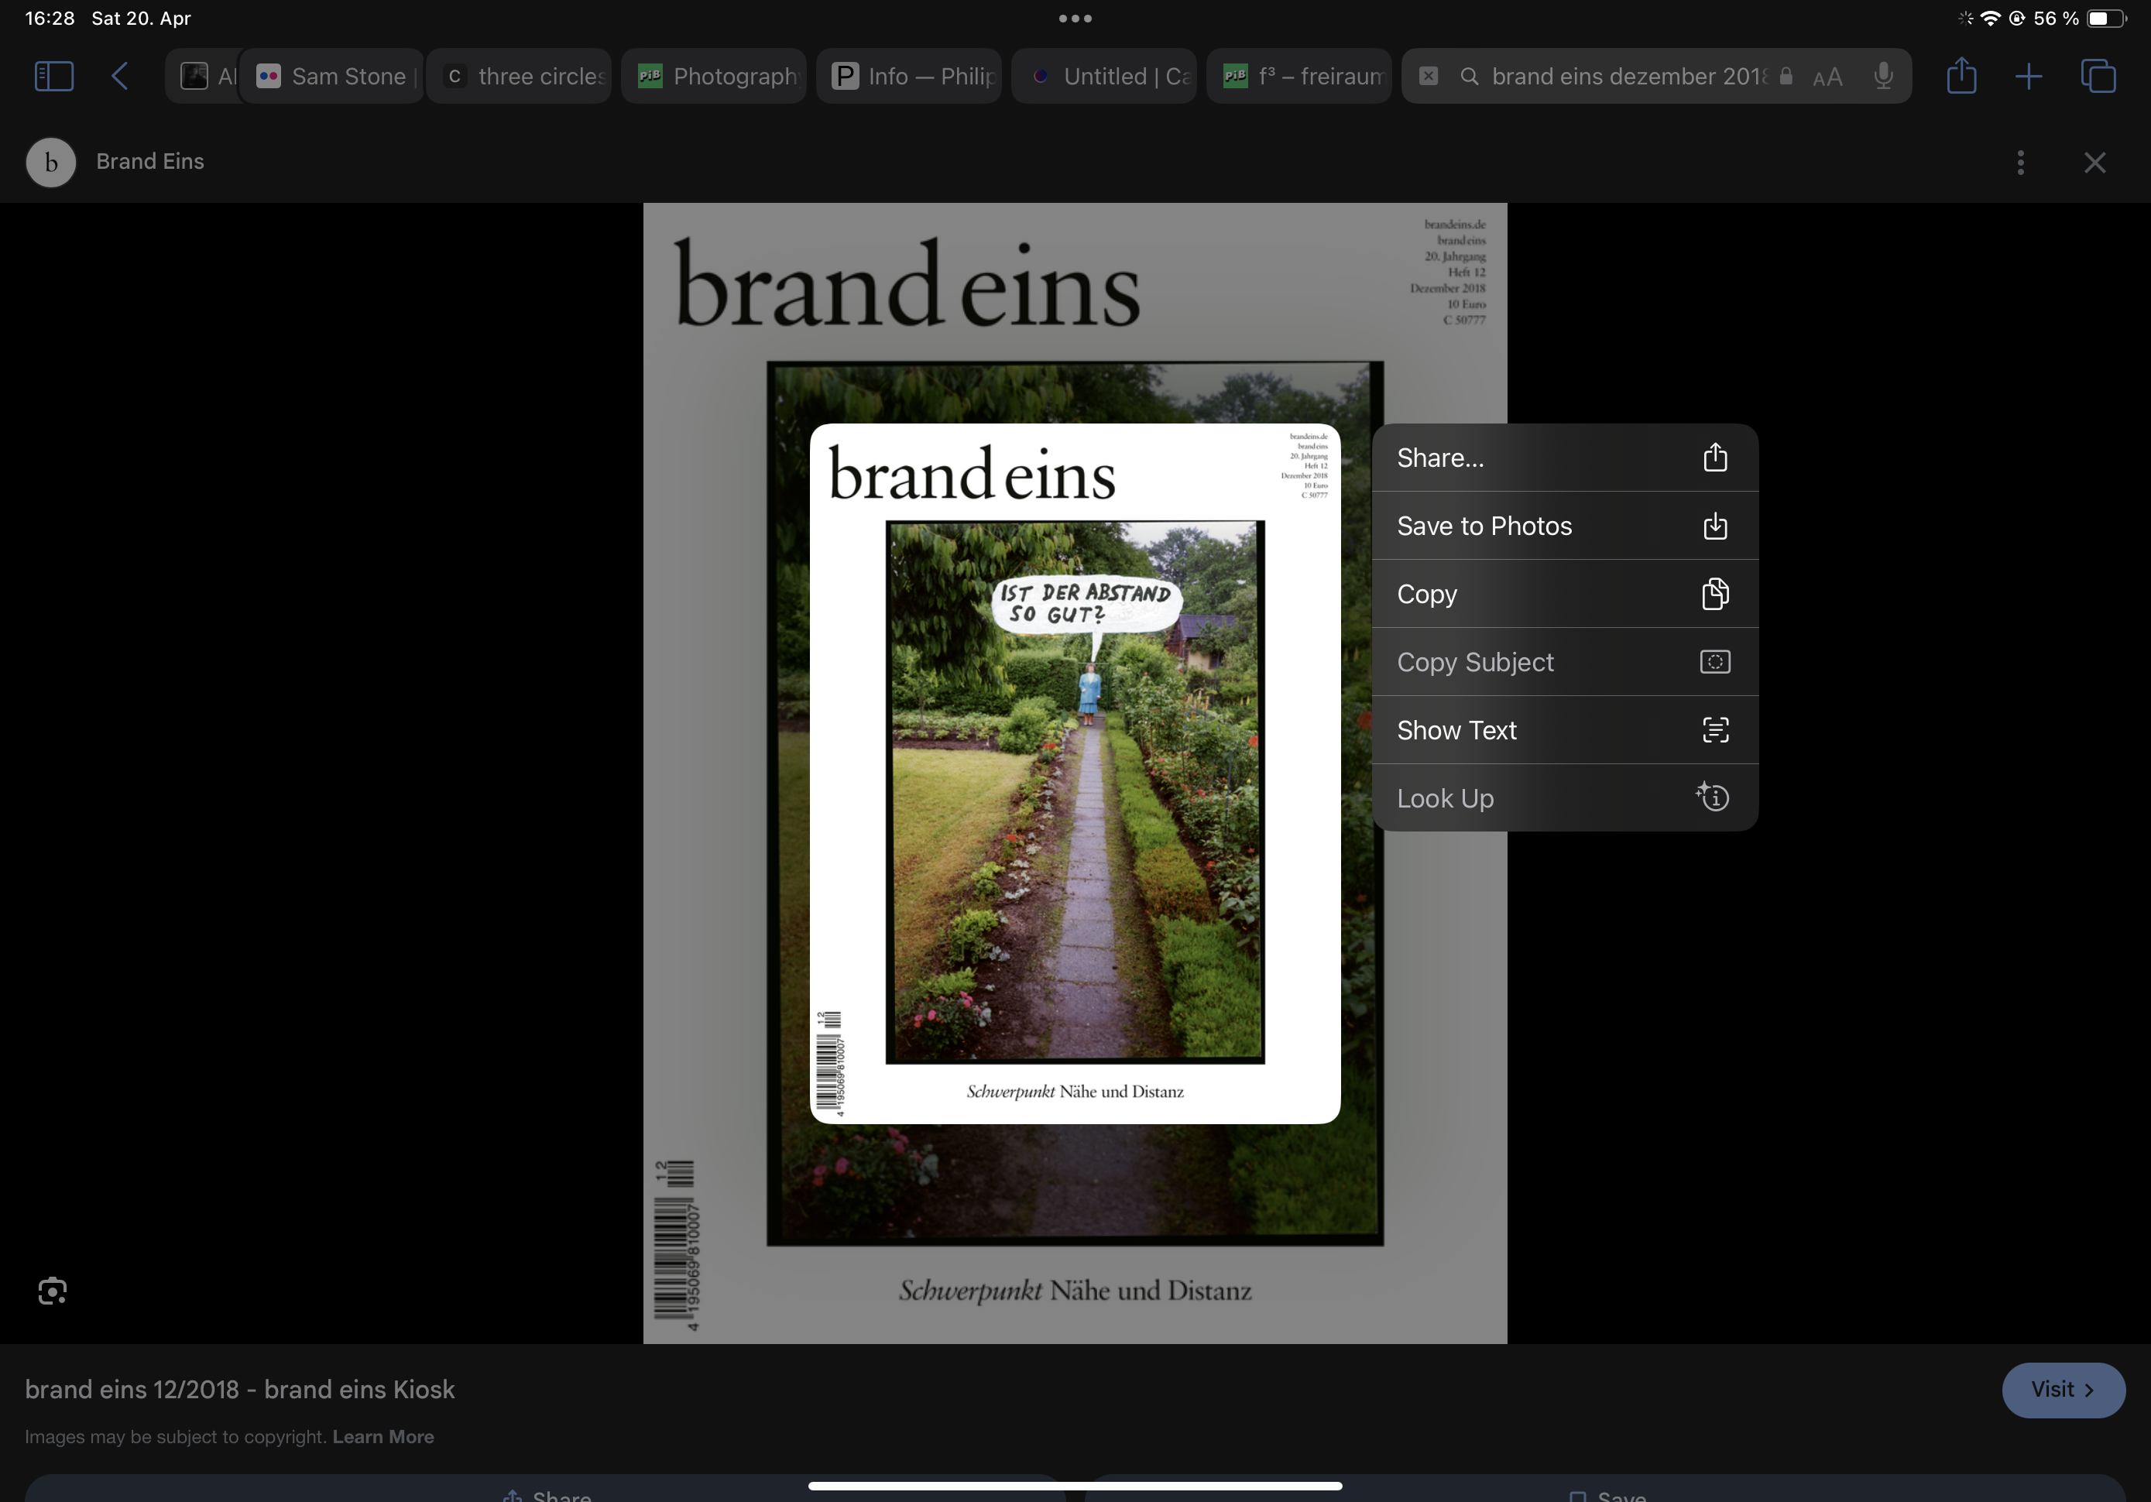Tap the Google Lens search icon

click(53, 1290)
